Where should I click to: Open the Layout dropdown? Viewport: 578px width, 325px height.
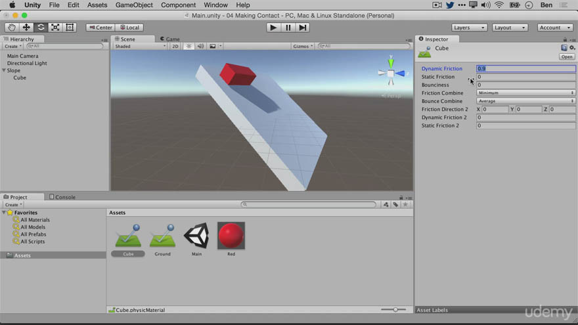tap(510, 28)
